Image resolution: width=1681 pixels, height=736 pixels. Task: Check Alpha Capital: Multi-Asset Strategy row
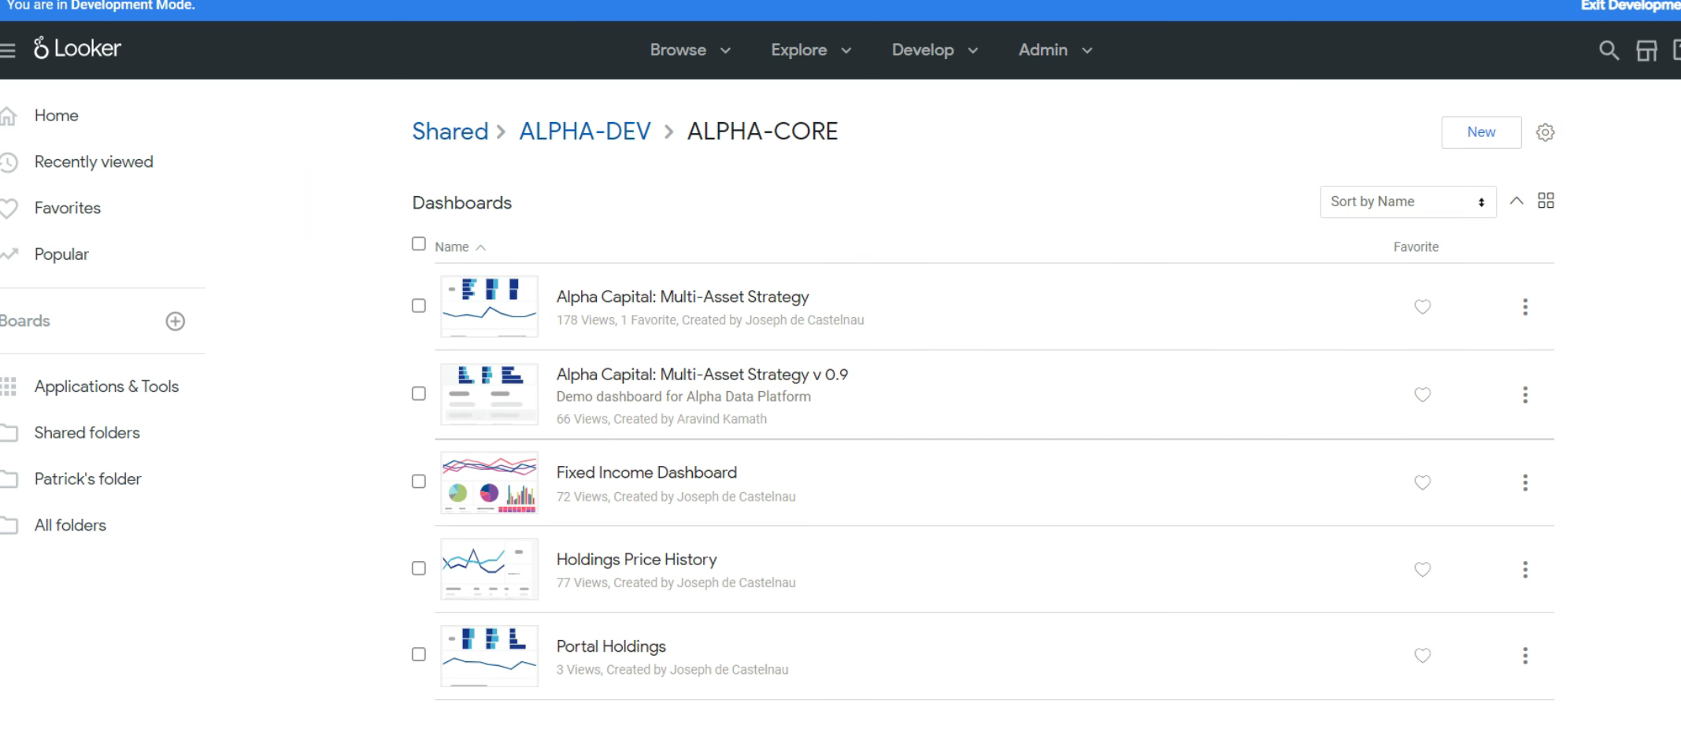tap(419, 305)
